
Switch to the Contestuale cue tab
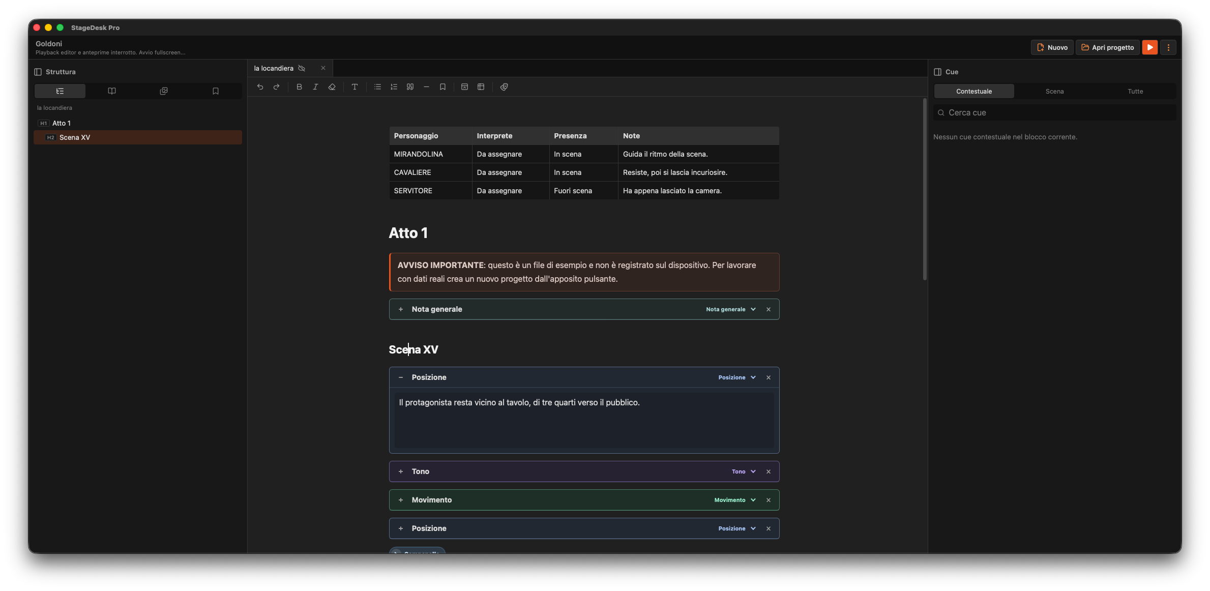[x=974, y=92]
